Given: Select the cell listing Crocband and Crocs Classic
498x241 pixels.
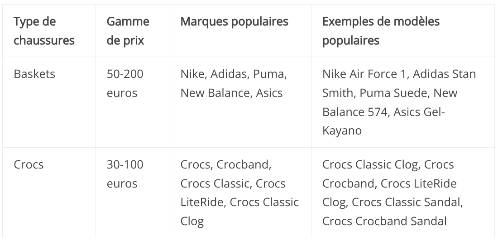Looking at the screenshot, I should pyautogui.click(x=240, y=193).
